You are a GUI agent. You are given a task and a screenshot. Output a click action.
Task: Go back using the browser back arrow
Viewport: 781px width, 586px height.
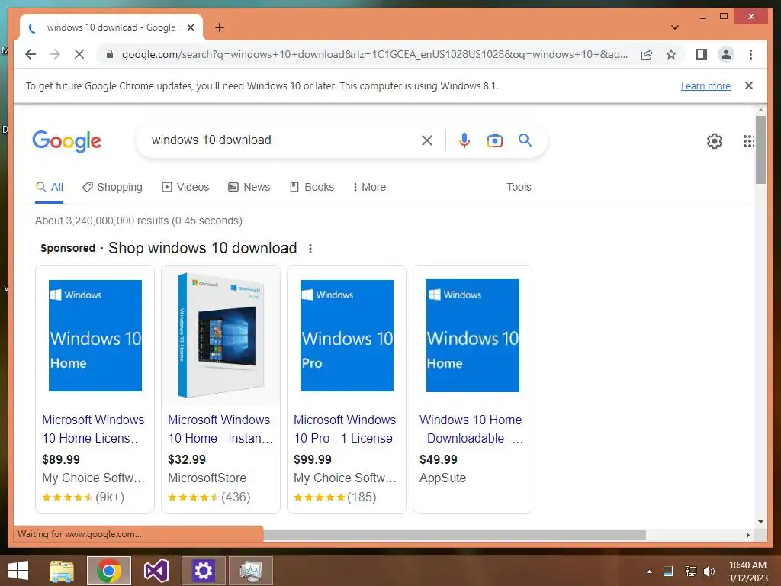tap(31, 54)
